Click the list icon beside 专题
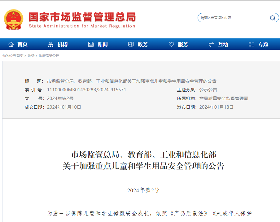The width and height of the screenshot is (280, 222). (252, 44)
